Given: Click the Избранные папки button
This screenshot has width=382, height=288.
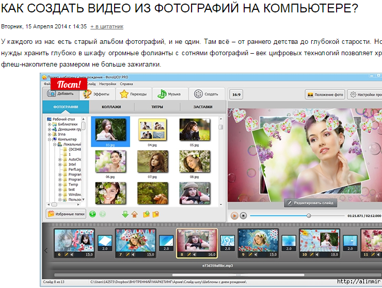Looking at the screenshot, I should click(x=66, y=214).
